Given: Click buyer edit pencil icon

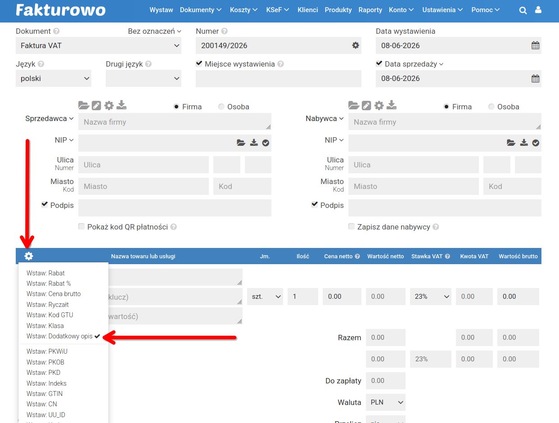Looking at the screenshot, I should point(366,105).
